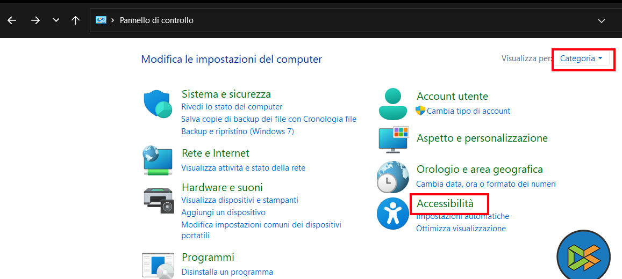Click the Programmi icon
This screenshot has width=622, height=279.
(158, 265)
